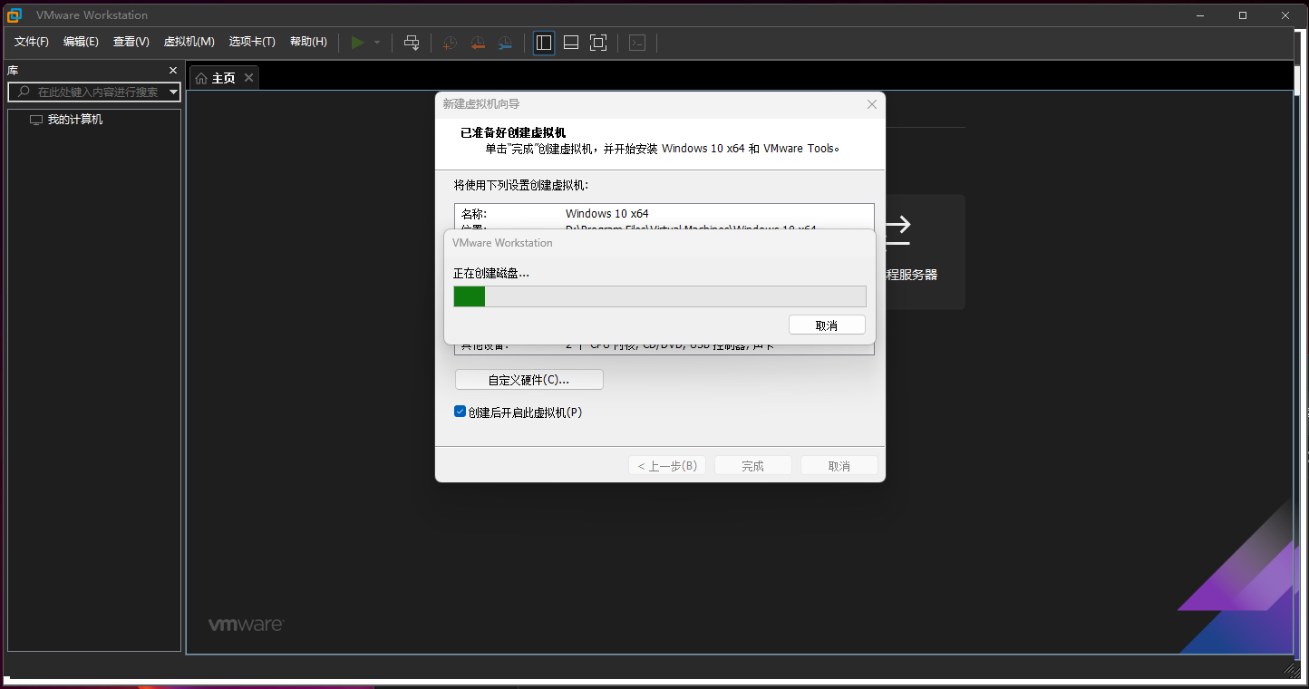Click the 自定义硬件(C)... button
The image size is (1309, 689).
point(528,380)
